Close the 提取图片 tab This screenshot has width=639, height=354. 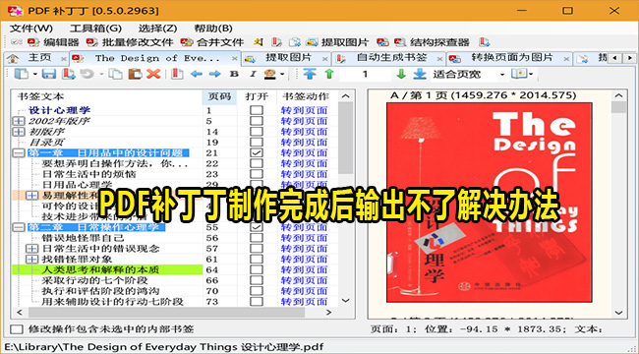324,59
